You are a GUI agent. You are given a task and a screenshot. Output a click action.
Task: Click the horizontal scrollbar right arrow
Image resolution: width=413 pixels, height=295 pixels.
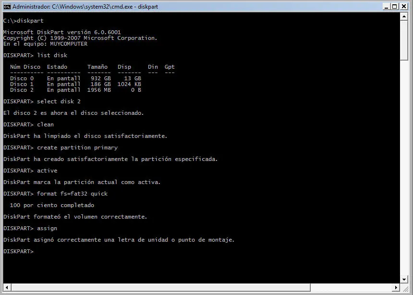point(396,287)
